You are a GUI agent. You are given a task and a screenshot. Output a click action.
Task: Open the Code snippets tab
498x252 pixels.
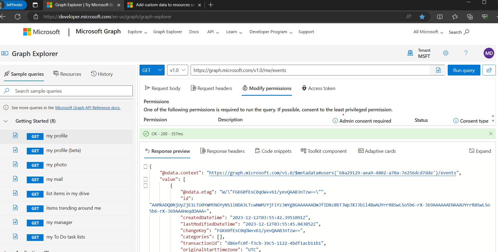(273, 151)
